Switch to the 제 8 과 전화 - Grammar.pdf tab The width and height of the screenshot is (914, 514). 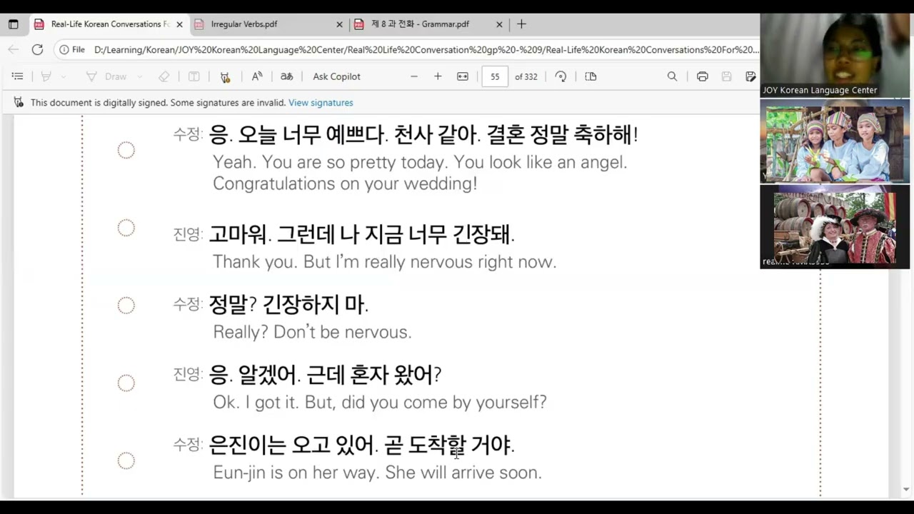click(x=428, y=24)
